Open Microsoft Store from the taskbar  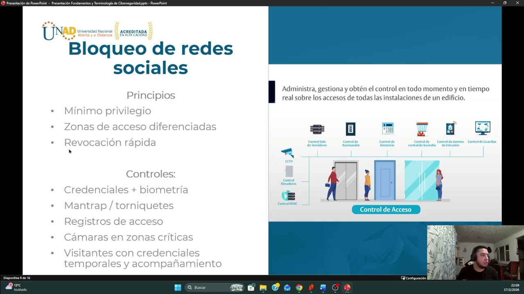tap(251, 287)
